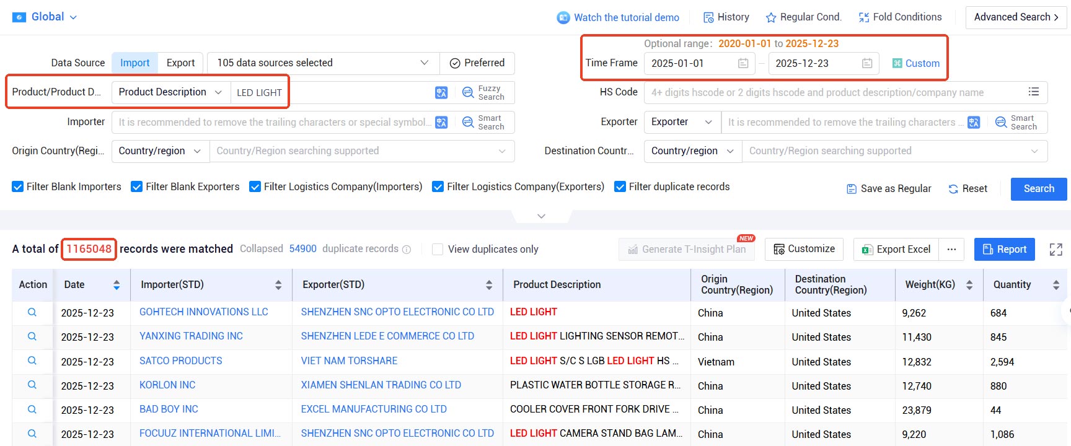View details for SATCO PRODUCTS row
1071x446 pixels.
(x=32, y=361)
